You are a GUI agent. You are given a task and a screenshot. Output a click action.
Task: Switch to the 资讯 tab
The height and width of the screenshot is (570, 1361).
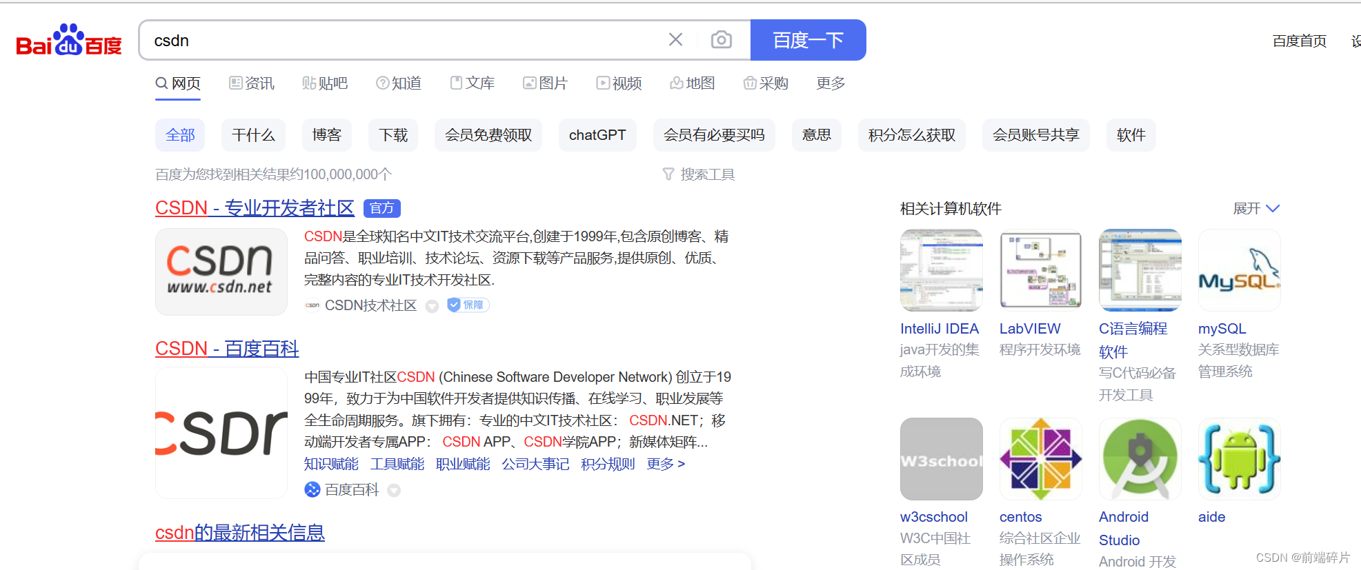[x=252, y=83]
